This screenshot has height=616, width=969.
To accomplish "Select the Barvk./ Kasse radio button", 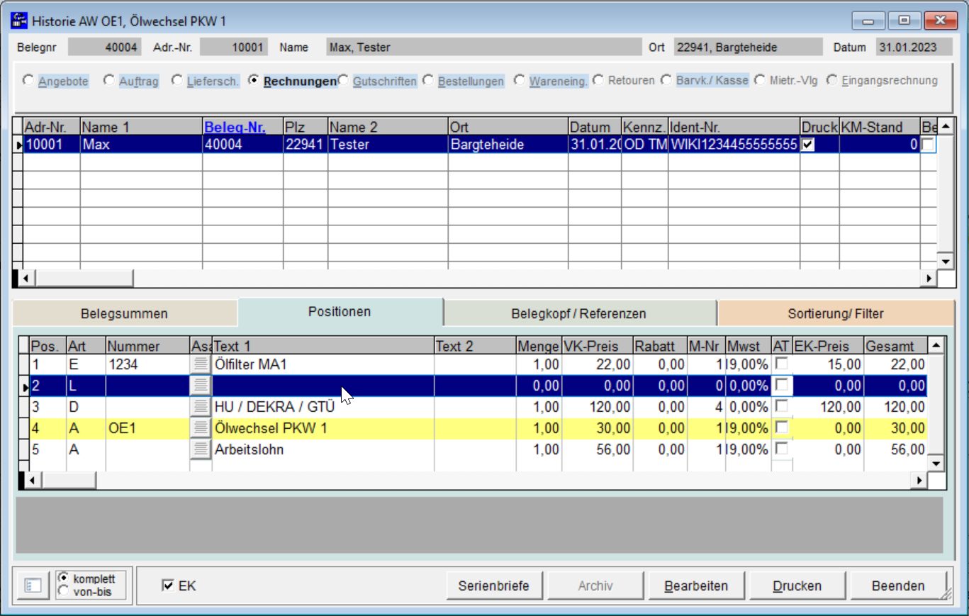I will coord(666,80).
